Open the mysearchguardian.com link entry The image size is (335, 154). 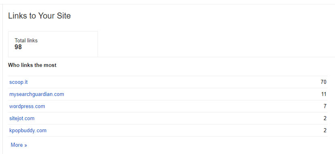coord(36,94)
